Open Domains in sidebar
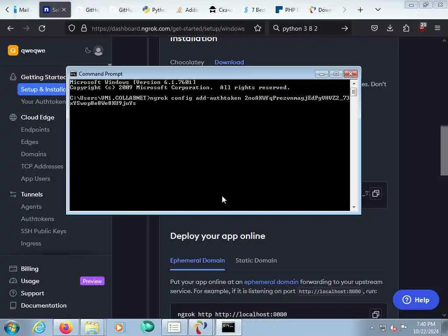Screen dimensions: 448x336 click(x=33, y=154)
